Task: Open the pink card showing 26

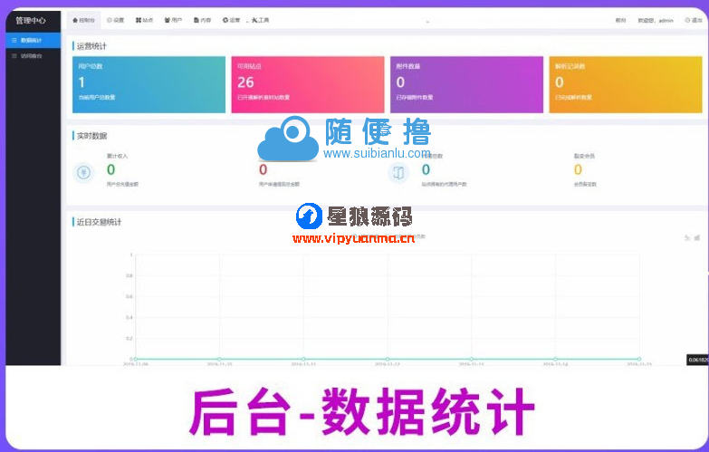Action: pyautogui.click(x=308, y=84)
